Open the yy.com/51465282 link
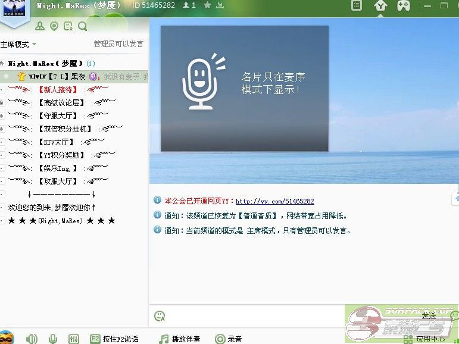Viewport: 459px width, 344px height. click(x=274, y=202)
